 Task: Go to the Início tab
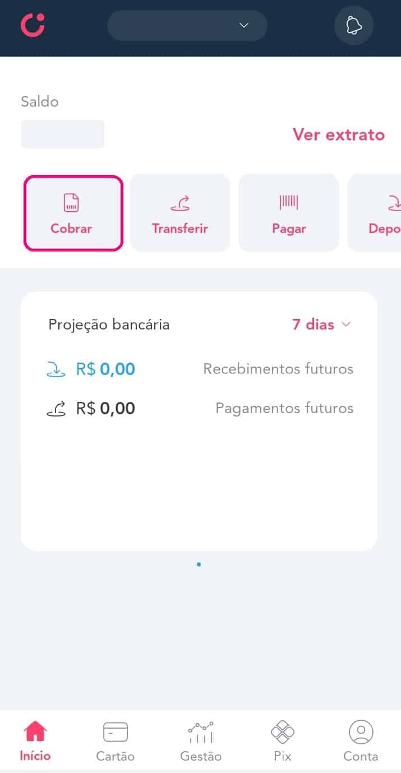pos(35,741)
